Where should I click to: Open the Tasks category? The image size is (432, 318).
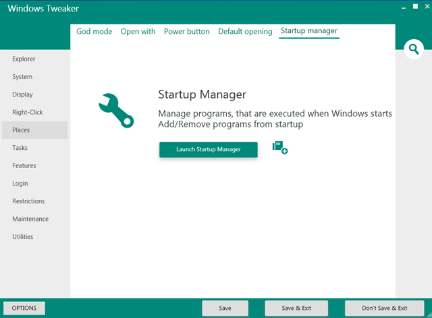pyautogui.click(x=34, y=148)
